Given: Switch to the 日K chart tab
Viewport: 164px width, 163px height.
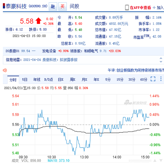Looking at the screenshot, I should click(61, 80).
